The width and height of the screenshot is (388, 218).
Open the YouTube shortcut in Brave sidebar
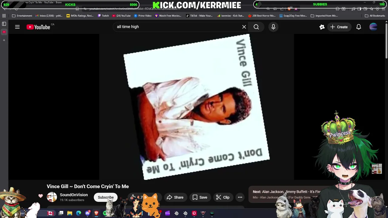click(x=4, y=32)
